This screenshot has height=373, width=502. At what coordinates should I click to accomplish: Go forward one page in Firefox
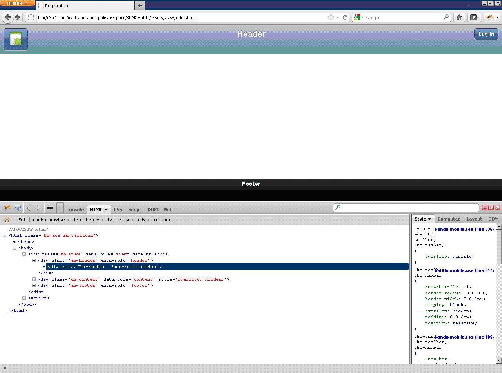click(18, 17)
